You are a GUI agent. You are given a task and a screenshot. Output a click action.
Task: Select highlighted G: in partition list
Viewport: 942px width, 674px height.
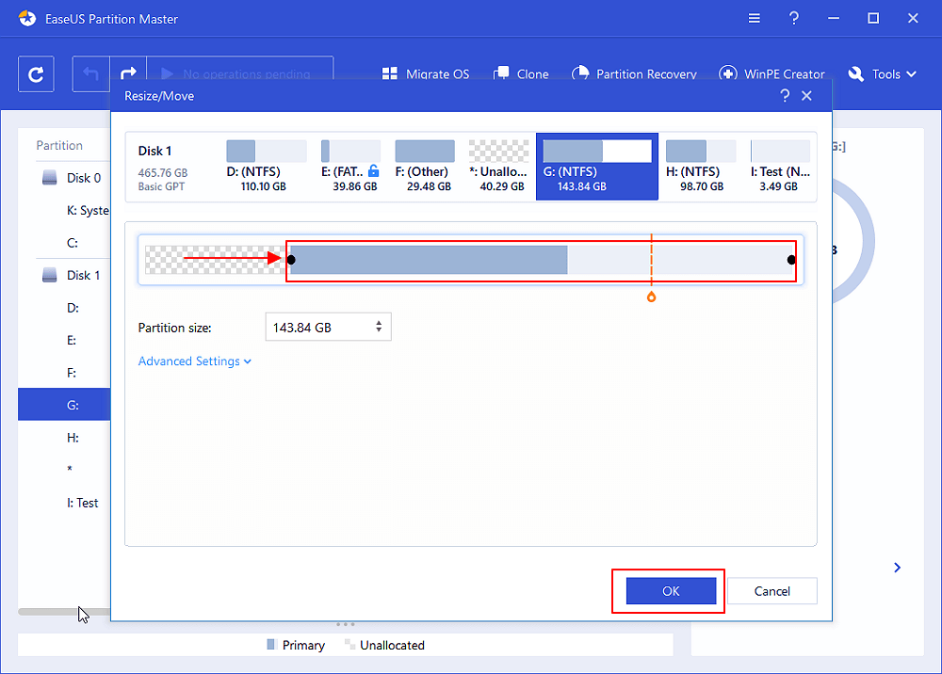64,405
